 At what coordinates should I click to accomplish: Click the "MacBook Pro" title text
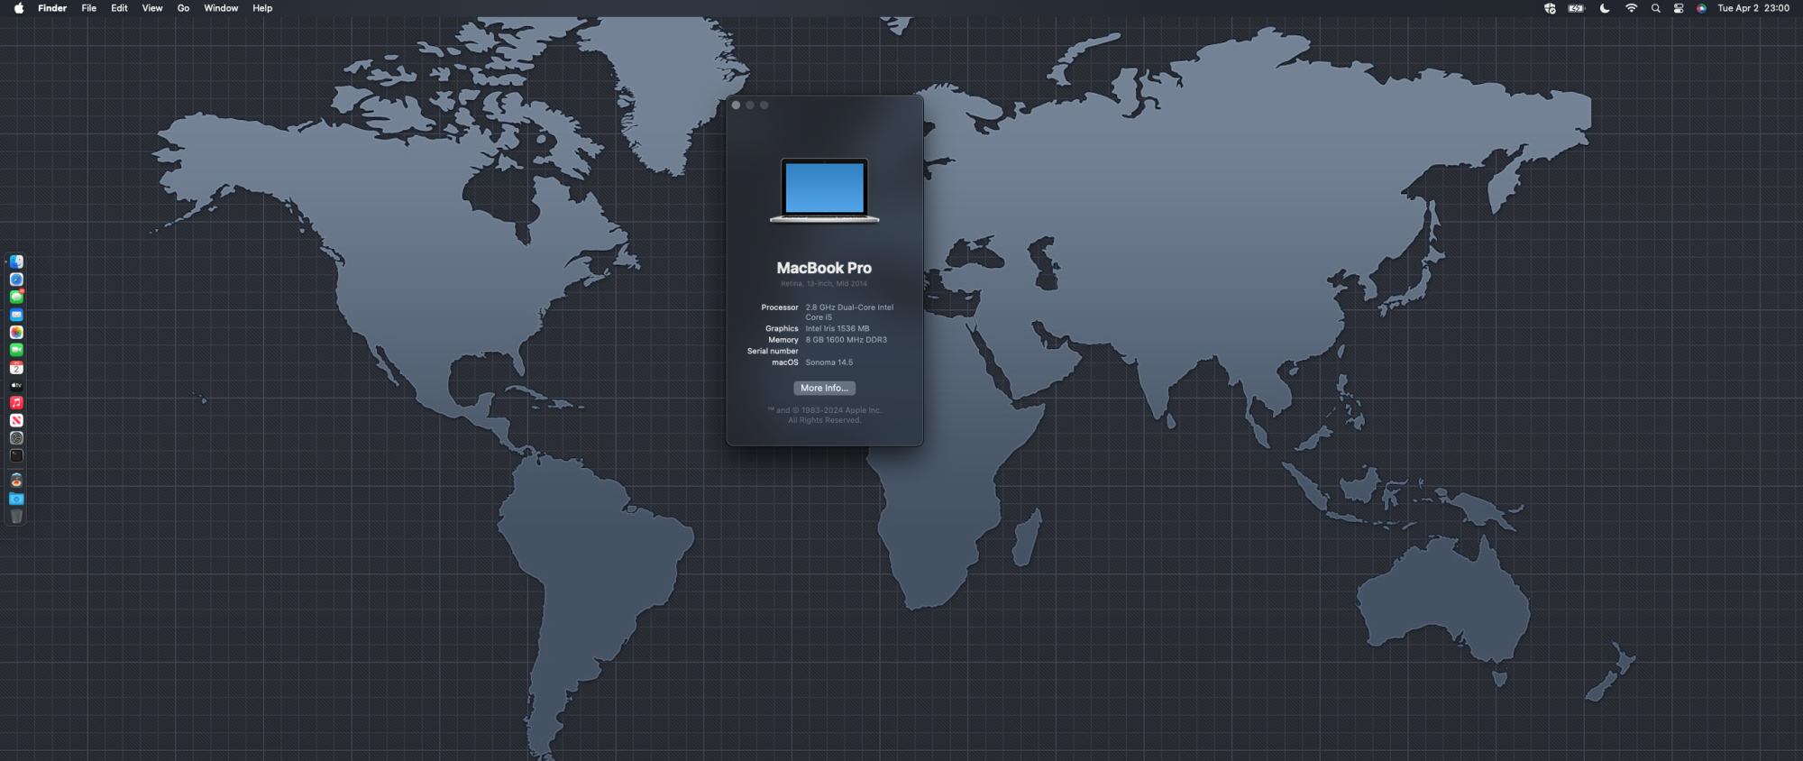coord(824,268)
